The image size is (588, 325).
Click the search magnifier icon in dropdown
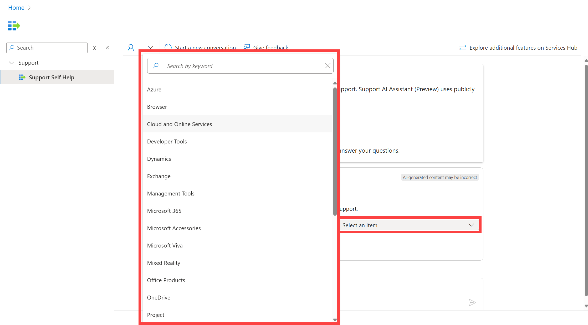tap(156, 65)
